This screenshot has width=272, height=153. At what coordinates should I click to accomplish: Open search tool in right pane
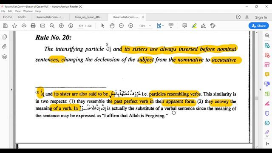(267, 36)
